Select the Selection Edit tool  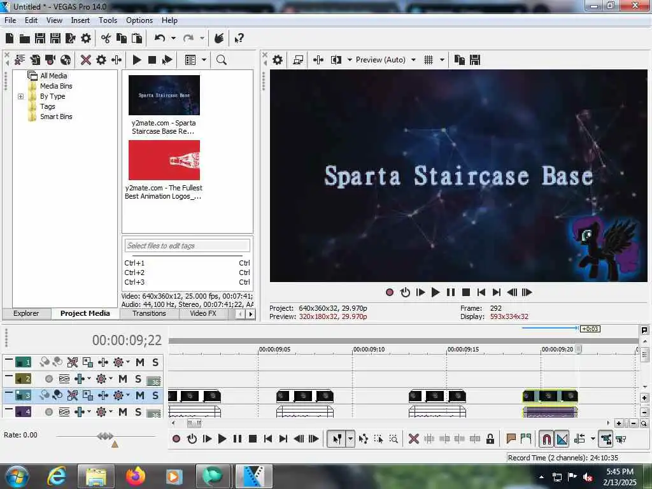coord(378,439)
